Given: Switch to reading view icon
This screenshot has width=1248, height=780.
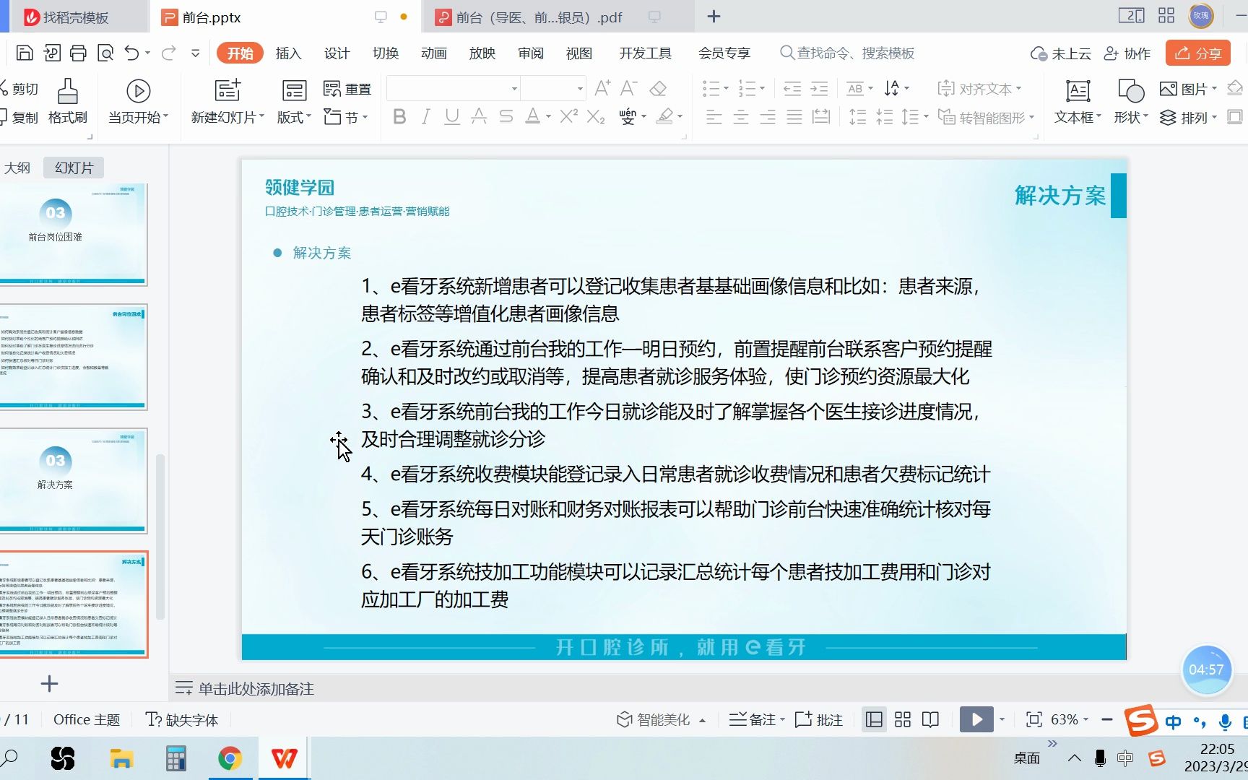Looking at the screenshot, I should (931, 719).
